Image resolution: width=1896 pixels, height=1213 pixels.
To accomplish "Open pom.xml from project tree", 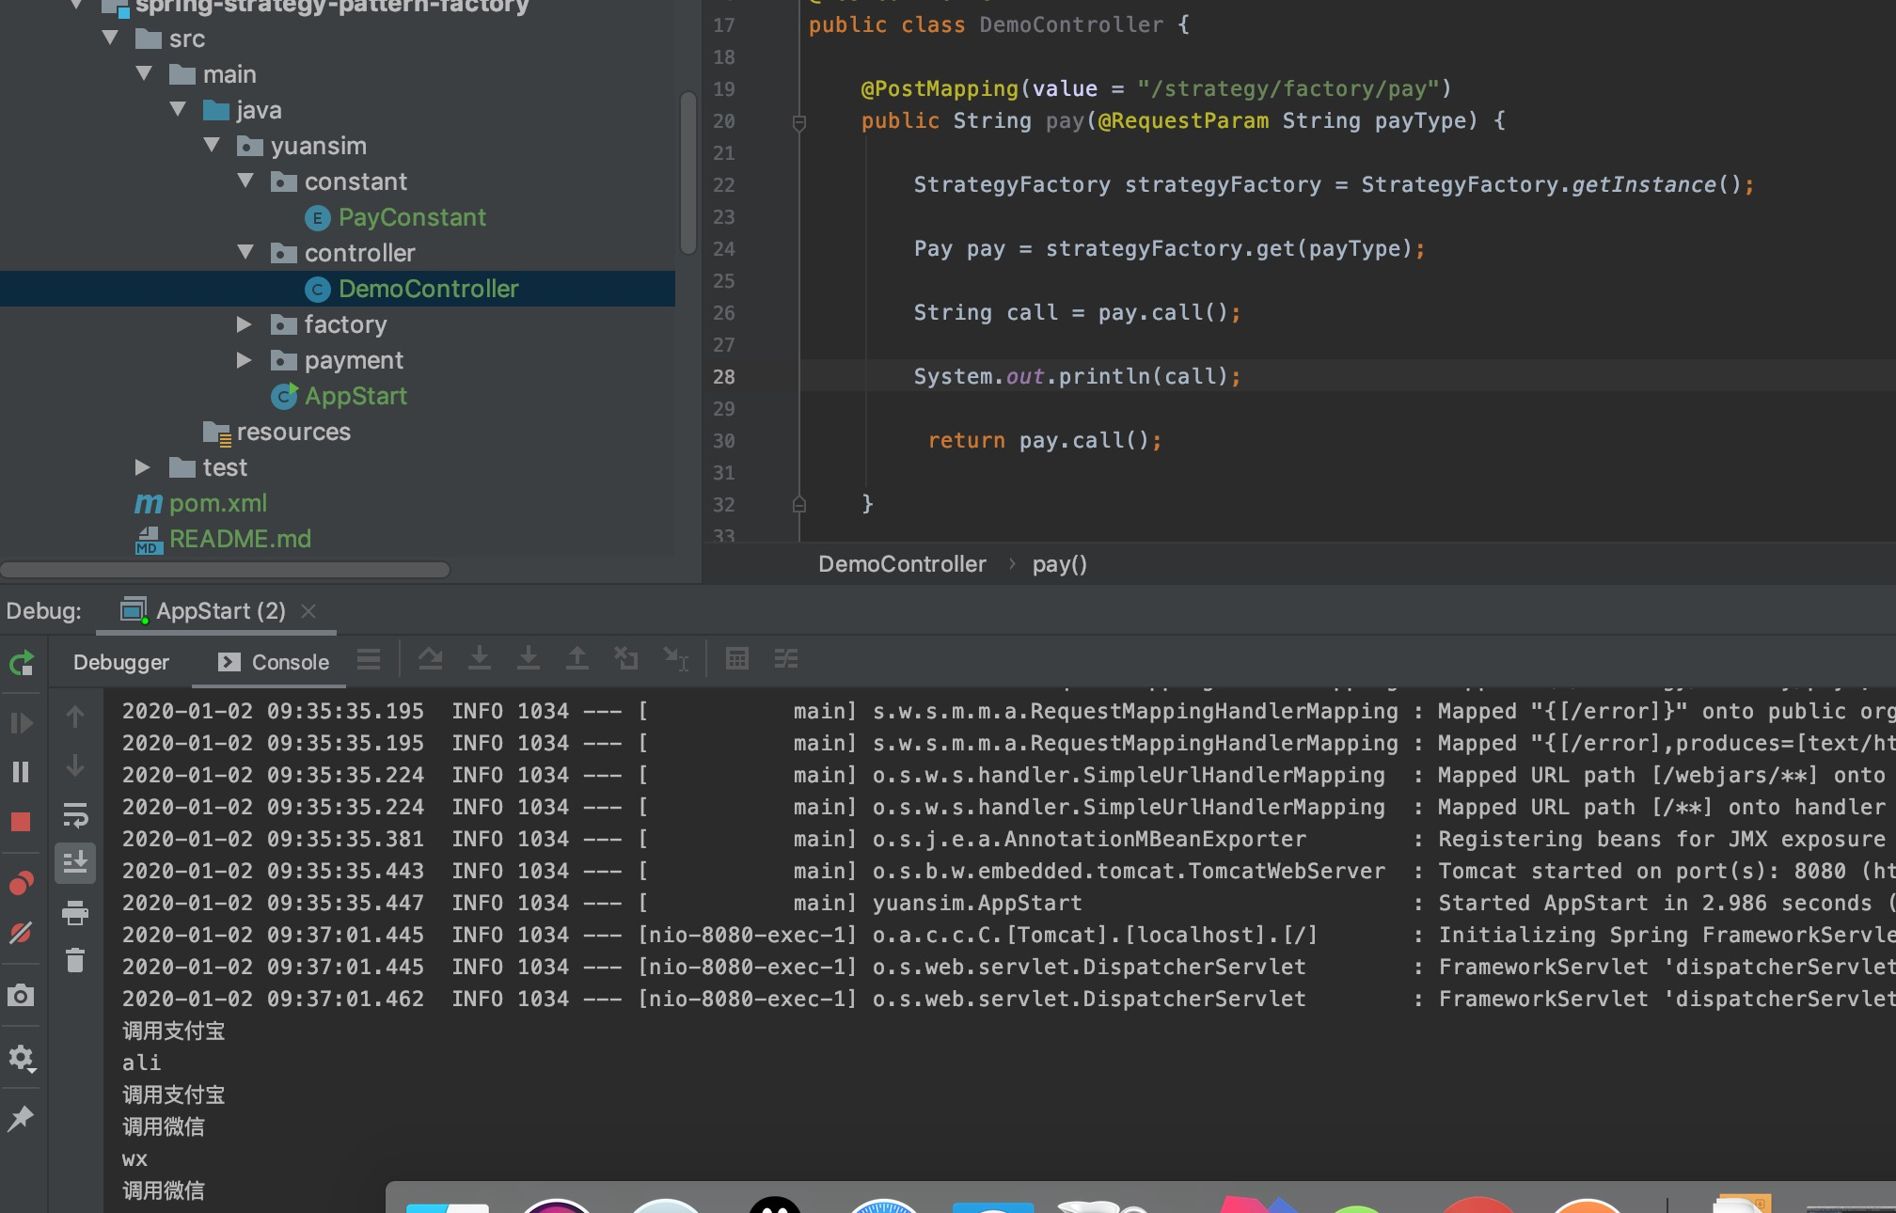I will 217,503.
